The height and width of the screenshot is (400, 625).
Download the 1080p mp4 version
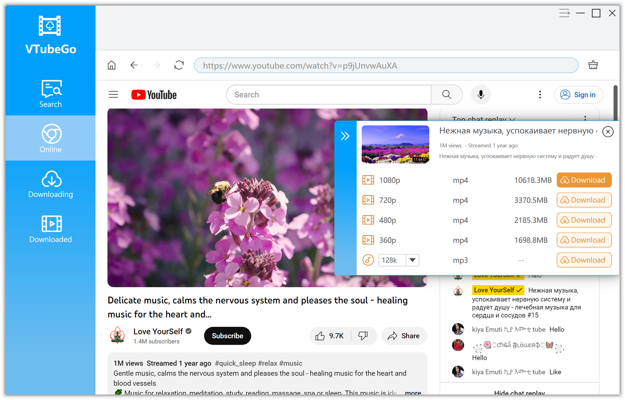pyautogui.click(x=584, y=180)
